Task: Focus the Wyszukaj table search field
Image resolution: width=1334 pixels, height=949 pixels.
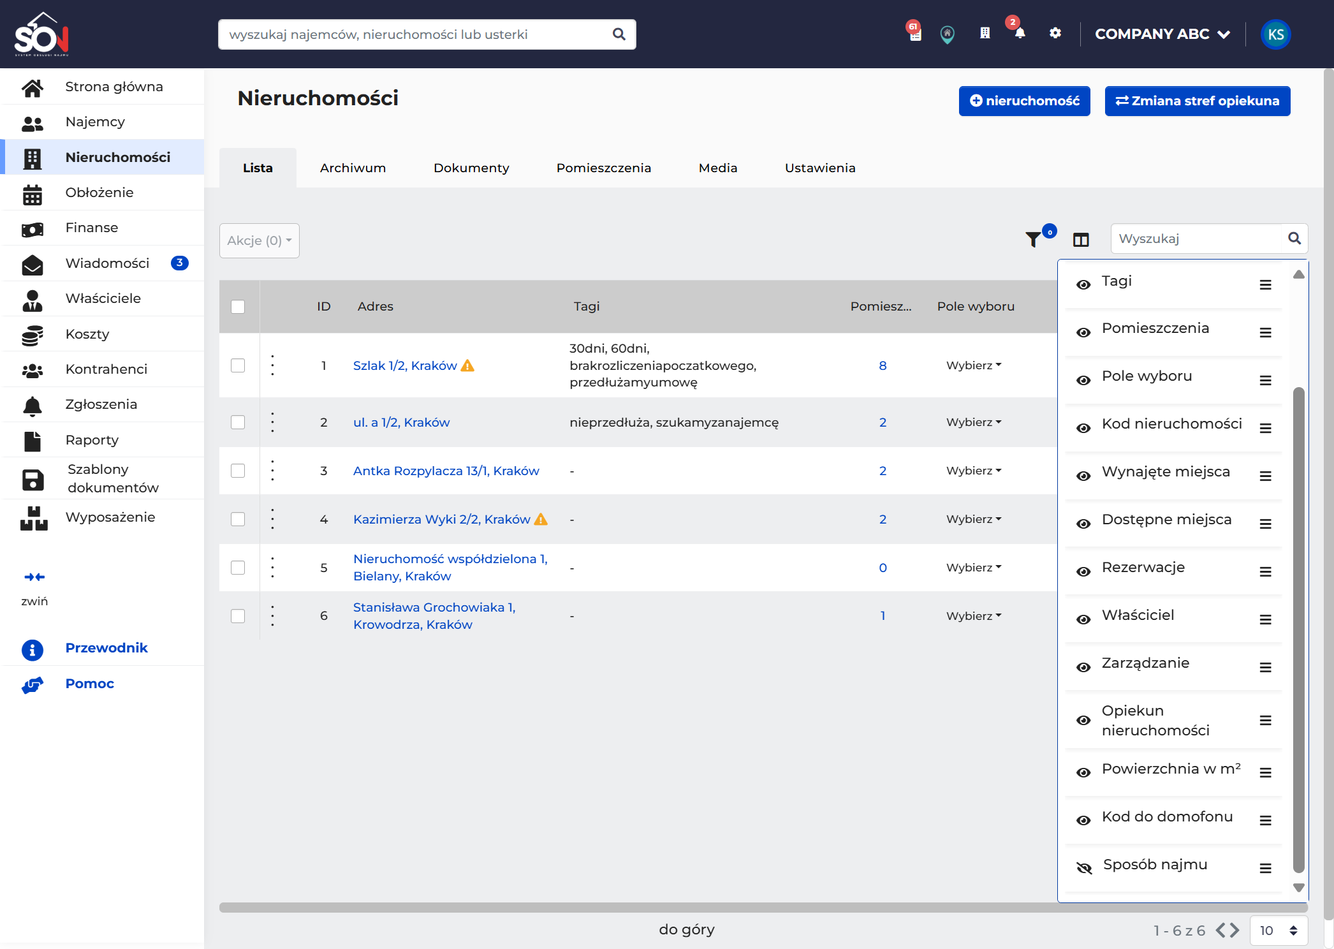Action: coord(1199,239)
